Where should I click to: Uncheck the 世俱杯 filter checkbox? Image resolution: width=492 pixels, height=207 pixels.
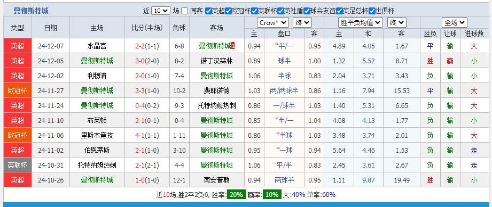pyautogui.click(x=372, y=11)
